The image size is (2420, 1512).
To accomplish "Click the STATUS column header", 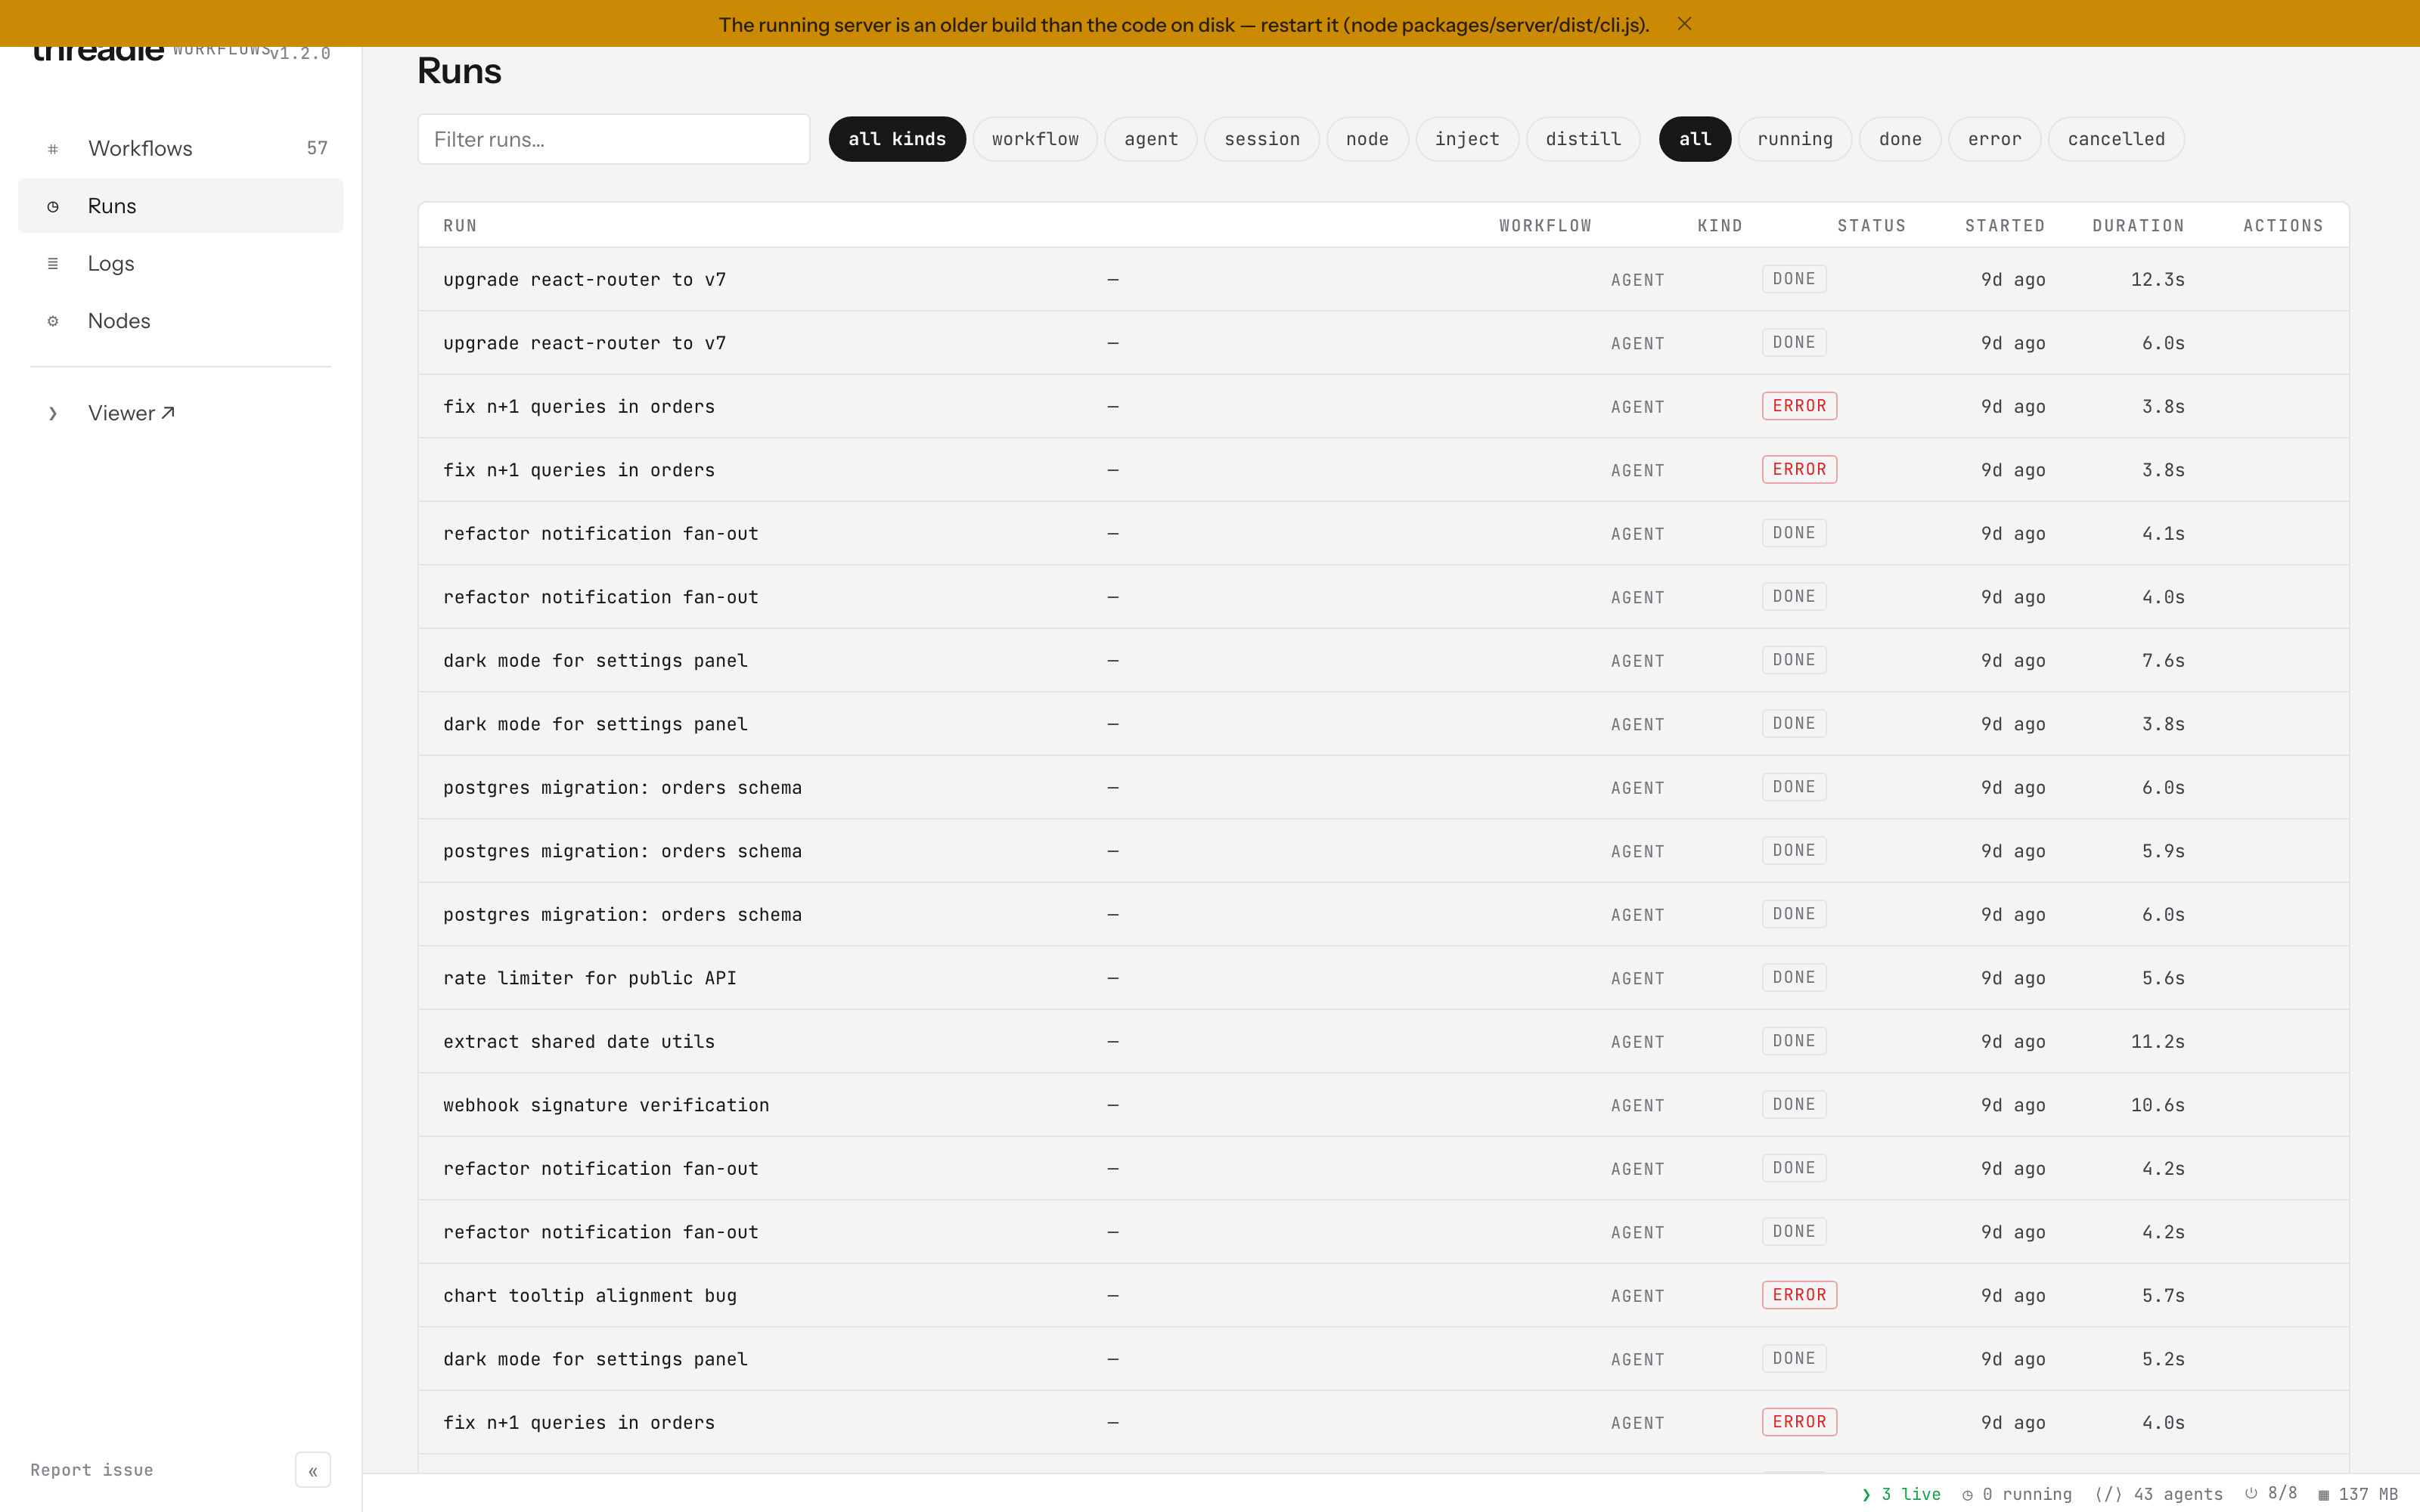I will click(1871, 226).
